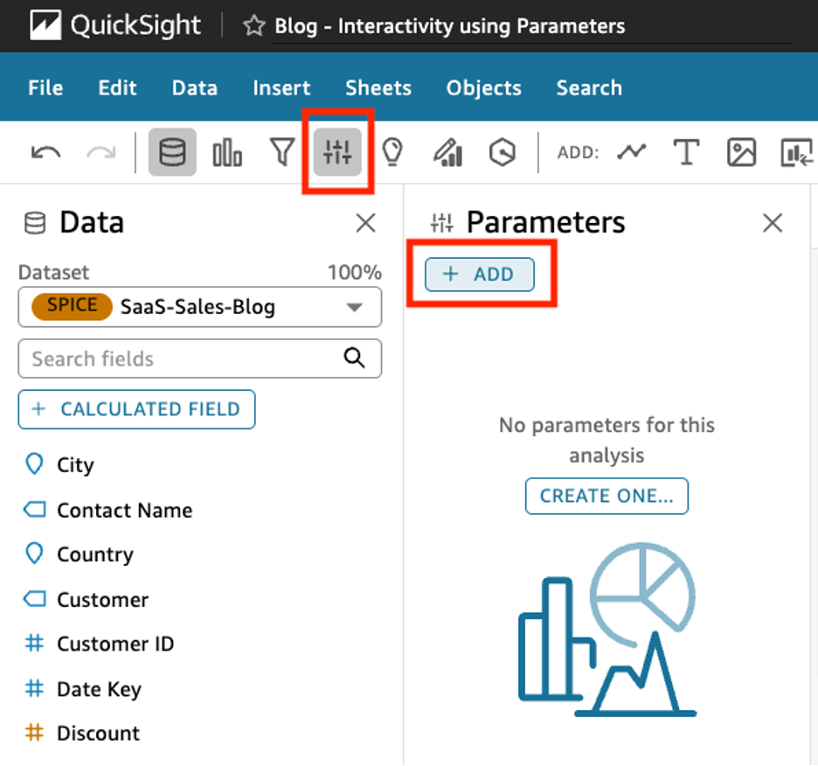
Task: Select the Customer field
Action: click(102, 600)
